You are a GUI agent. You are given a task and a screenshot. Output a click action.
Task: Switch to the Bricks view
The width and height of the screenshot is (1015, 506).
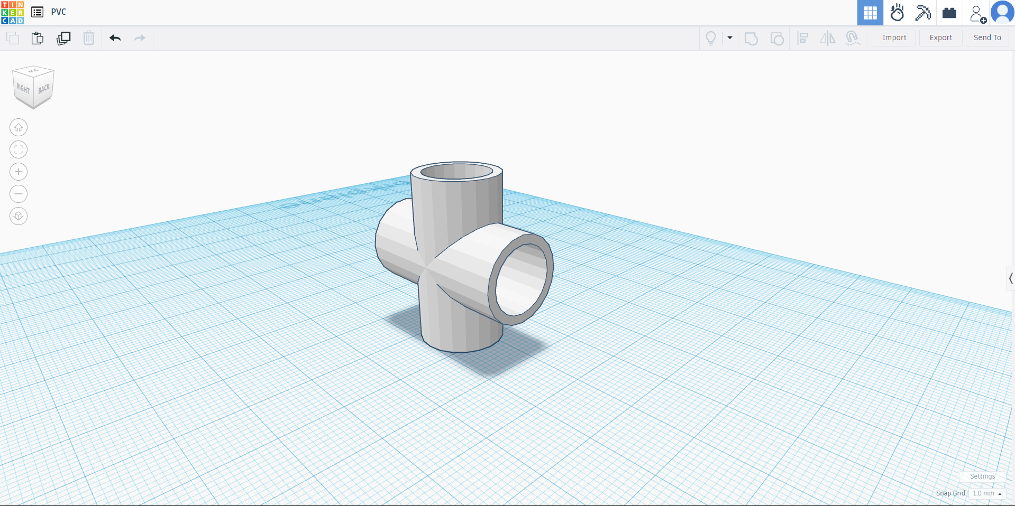(949, 13)
